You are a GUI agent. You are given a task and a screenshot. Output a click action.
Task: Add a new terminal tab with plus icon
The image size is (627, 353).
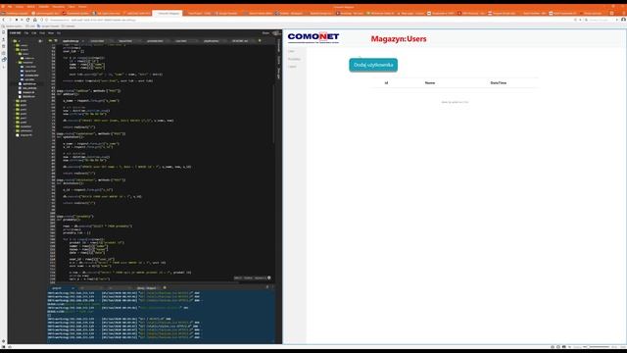[x=165, y=287]
